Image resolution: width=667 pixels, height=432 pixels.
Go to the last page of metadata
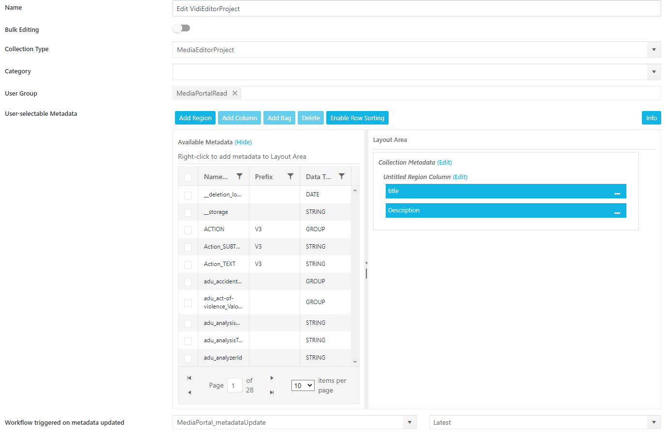coord(272,392)
